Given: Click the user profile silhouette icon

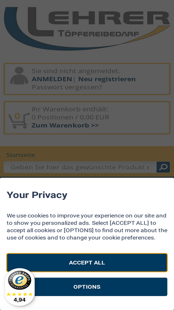Looking at the screenshot, I should pos(19,76).
